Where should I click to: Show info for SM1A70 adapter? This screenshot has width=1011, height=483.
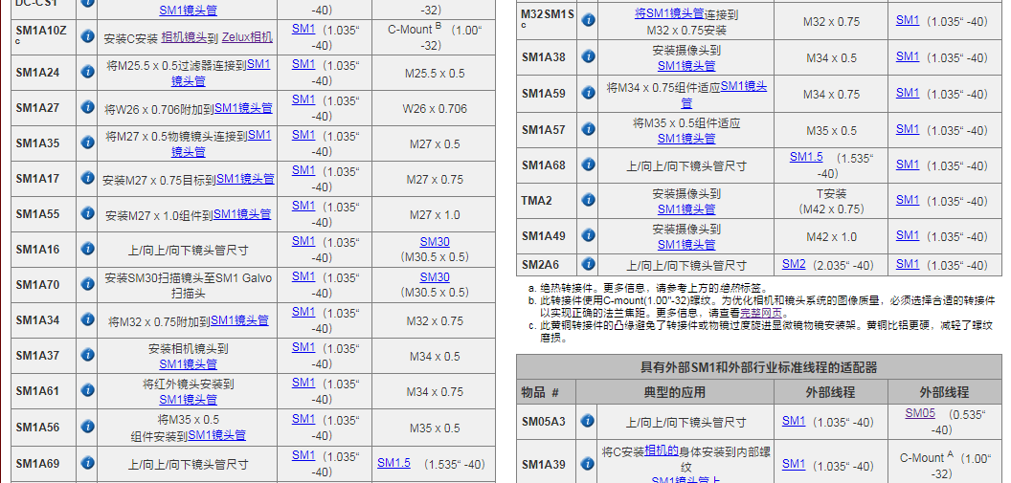[87, 284]
